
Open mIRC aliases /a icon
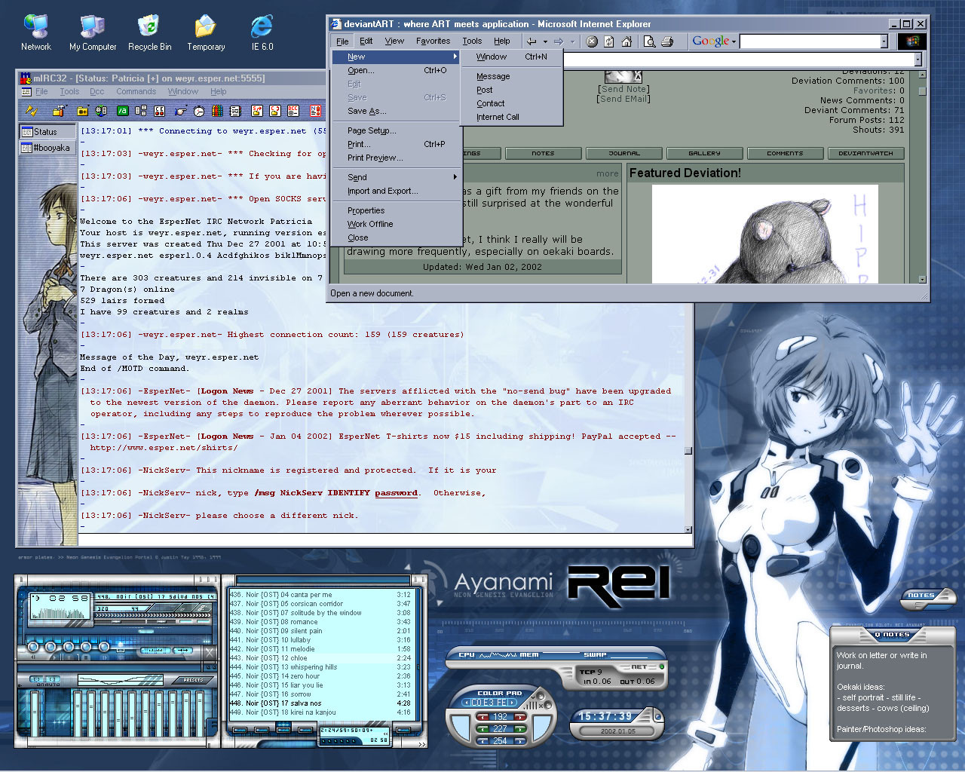click(123, 111)
